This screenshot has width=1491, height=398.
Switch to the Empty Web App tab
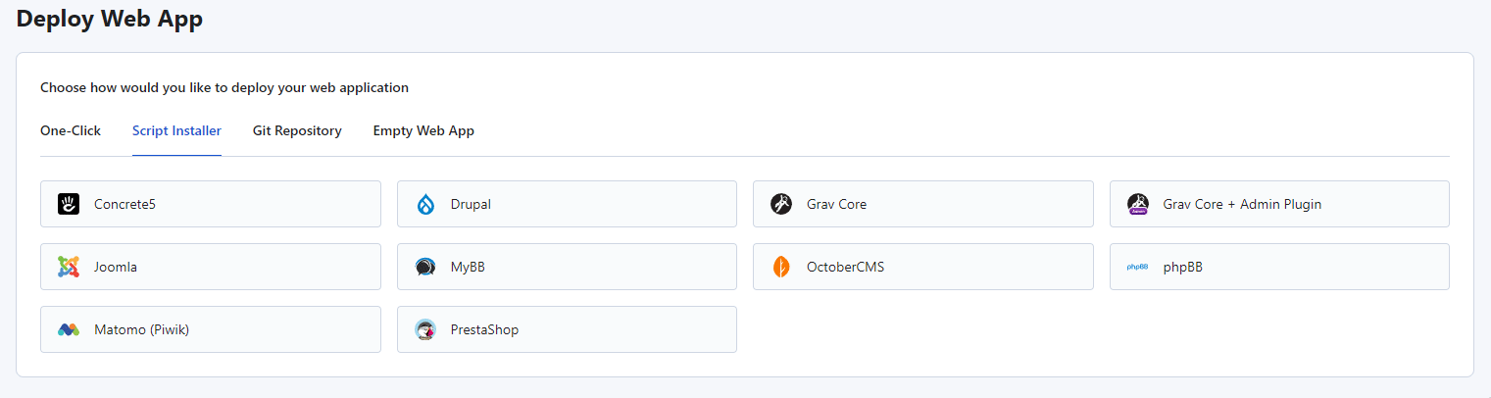[423, 130]
